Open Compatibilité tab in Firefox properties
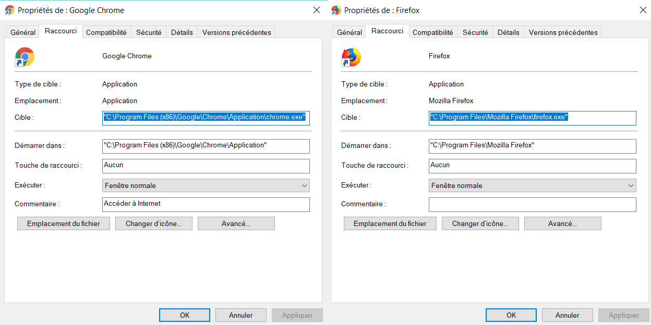This screenshot has width=651, height=325. 433,32
